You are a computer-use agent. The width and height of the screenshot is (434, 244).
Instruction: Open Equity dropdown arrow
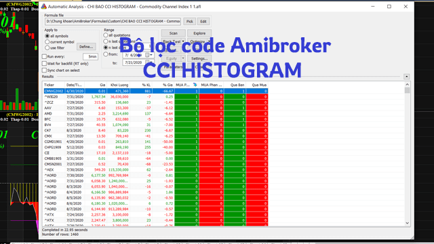tap(183, 58)
